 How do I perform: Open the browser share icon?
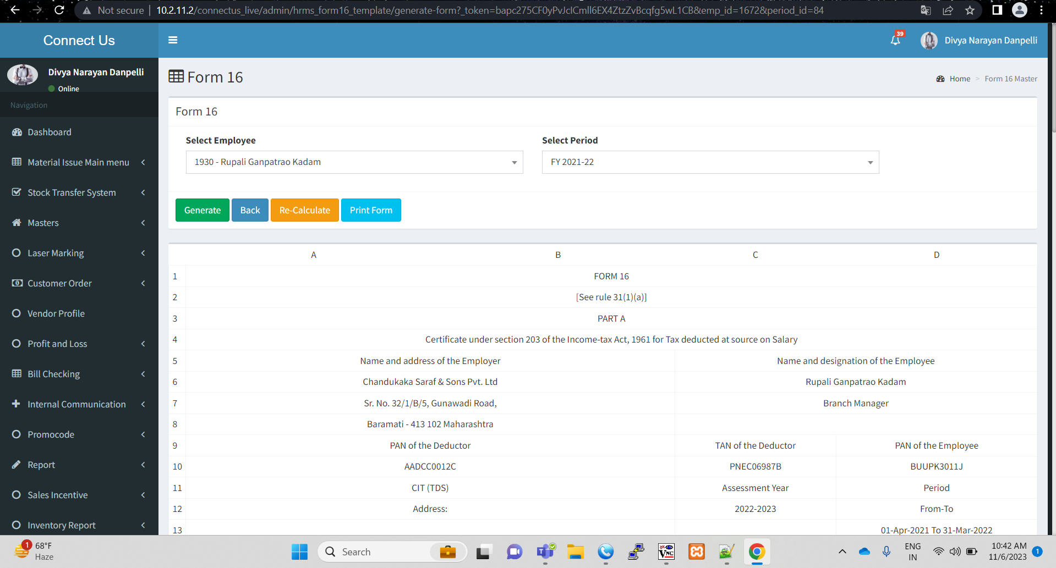[x=948, y=10]
